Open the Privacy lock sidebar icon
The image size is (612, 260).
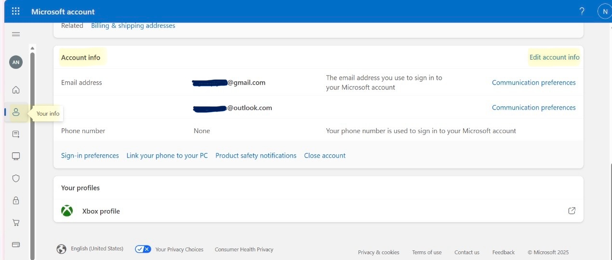pos(16,200)
